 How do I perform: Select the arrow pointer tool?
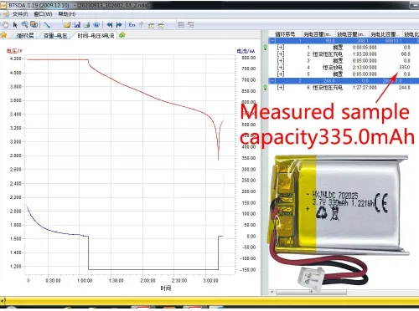click(x=15, y=25)
